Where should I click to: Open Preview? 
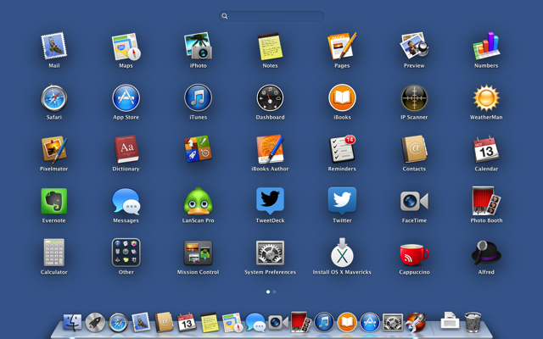point(414,46)
